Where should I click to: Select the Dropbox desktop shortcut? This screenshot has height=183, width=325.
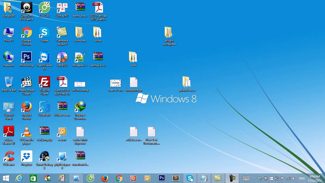pos(27,159)
